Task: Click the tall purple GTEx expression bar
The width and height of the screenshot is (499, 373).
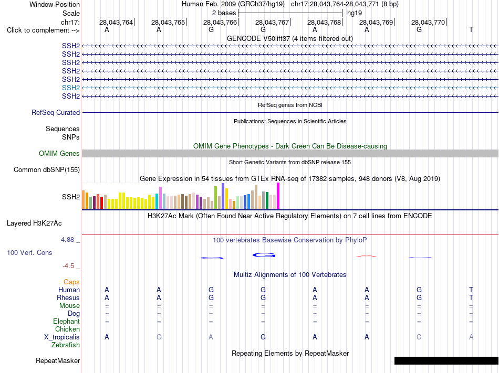Action: [223, 196]
